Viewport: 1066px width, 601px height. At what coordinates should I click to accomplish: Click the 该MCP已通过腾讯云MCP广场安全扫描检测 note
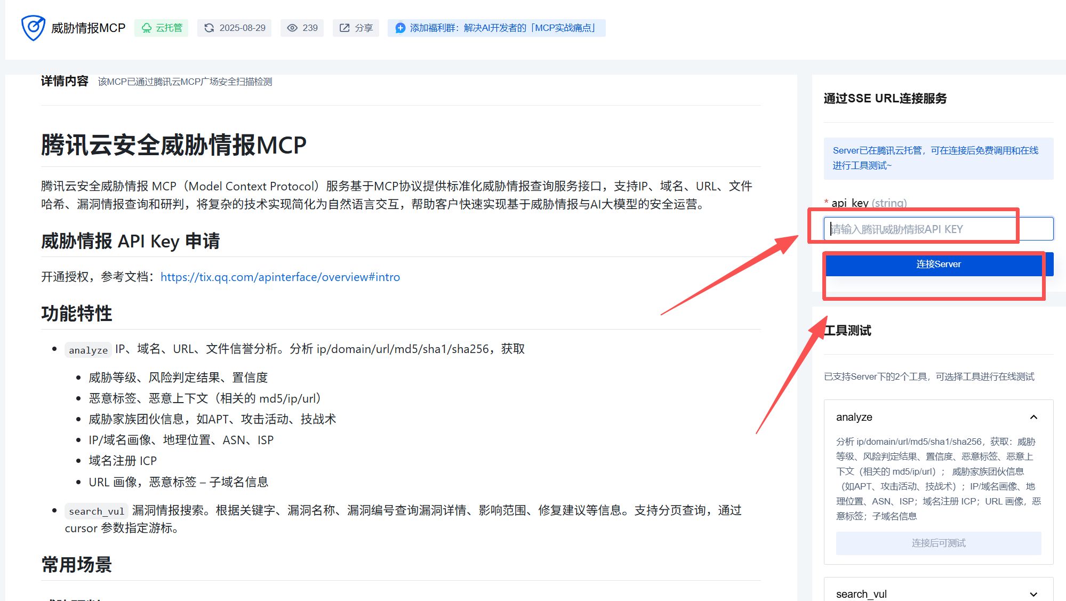point(185,82)
